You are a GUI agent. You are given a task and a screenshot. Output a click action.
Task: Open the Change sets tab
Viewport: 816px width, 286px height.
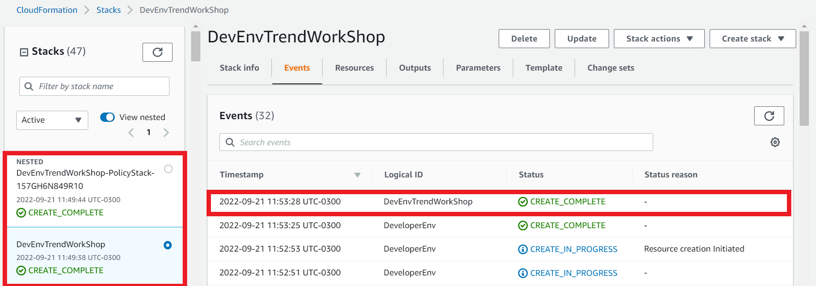coord(611,68)
